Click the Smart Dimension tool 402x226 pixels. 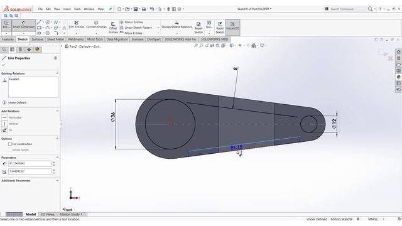(x=24, y=25)
